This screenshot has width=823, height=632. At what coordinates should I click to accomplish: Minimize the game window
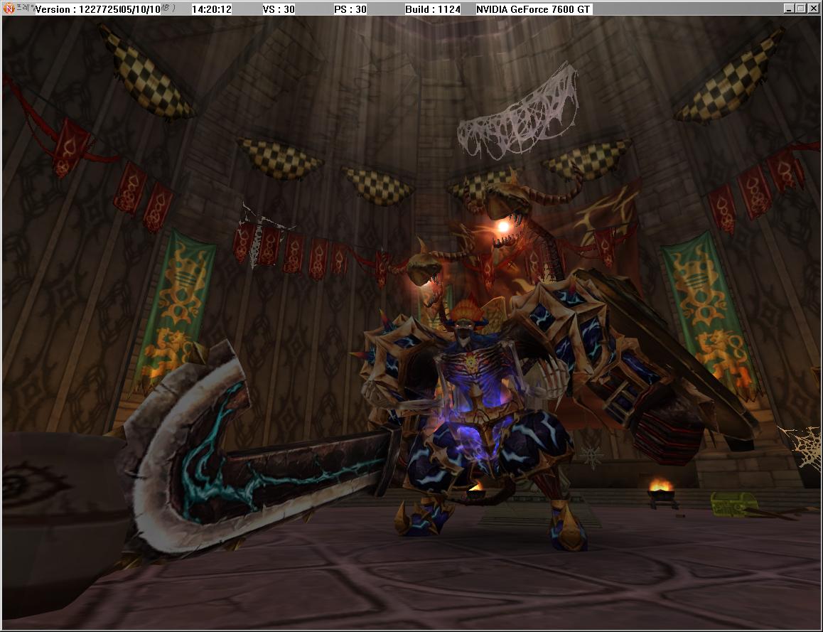click(x=789, y=9)
